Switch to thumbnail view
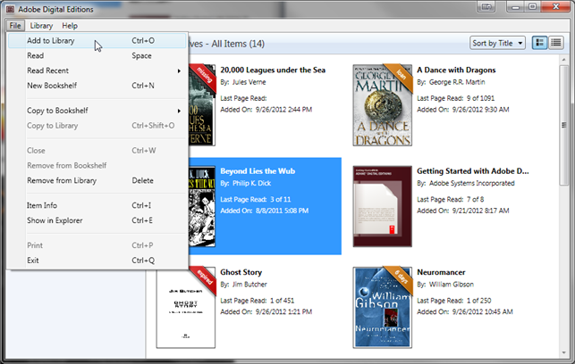 pyautogui.click(x=540, y=43)
